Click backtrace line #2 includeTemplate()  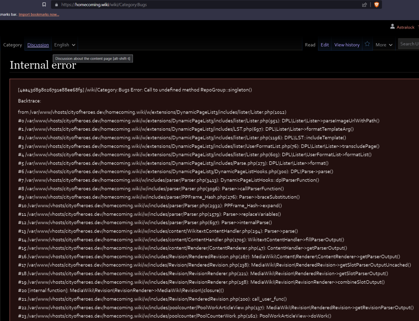(182, 137)
